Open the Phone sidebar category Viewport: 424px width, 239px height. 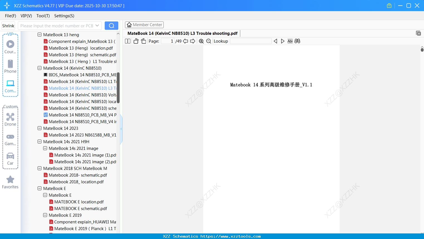10,66
